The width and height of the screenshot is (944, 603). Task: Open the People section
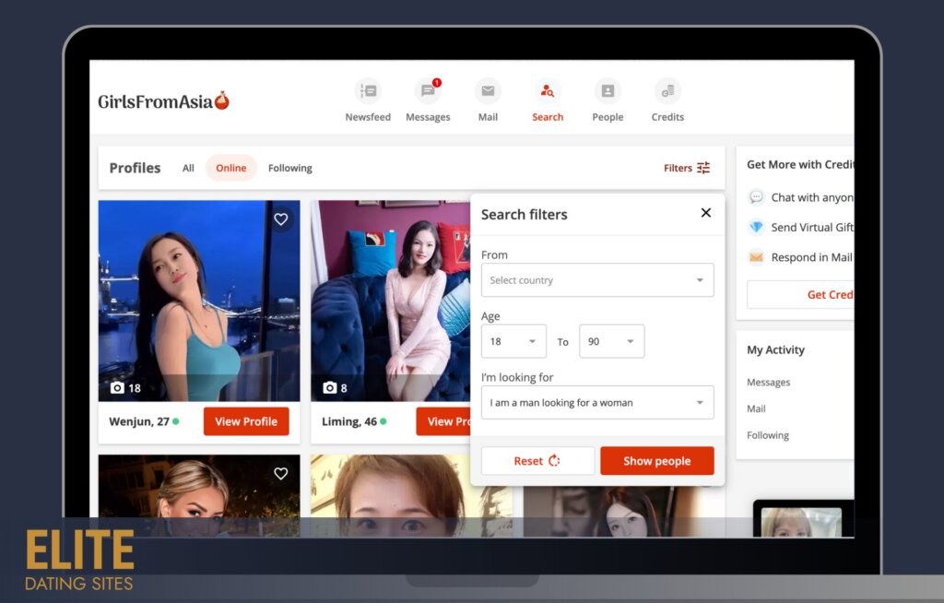click(x=607, y=92)
